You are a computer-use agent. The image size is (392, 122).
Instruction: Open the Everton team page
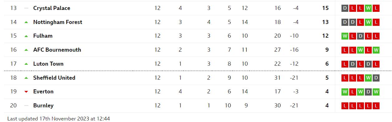(43, 91)
